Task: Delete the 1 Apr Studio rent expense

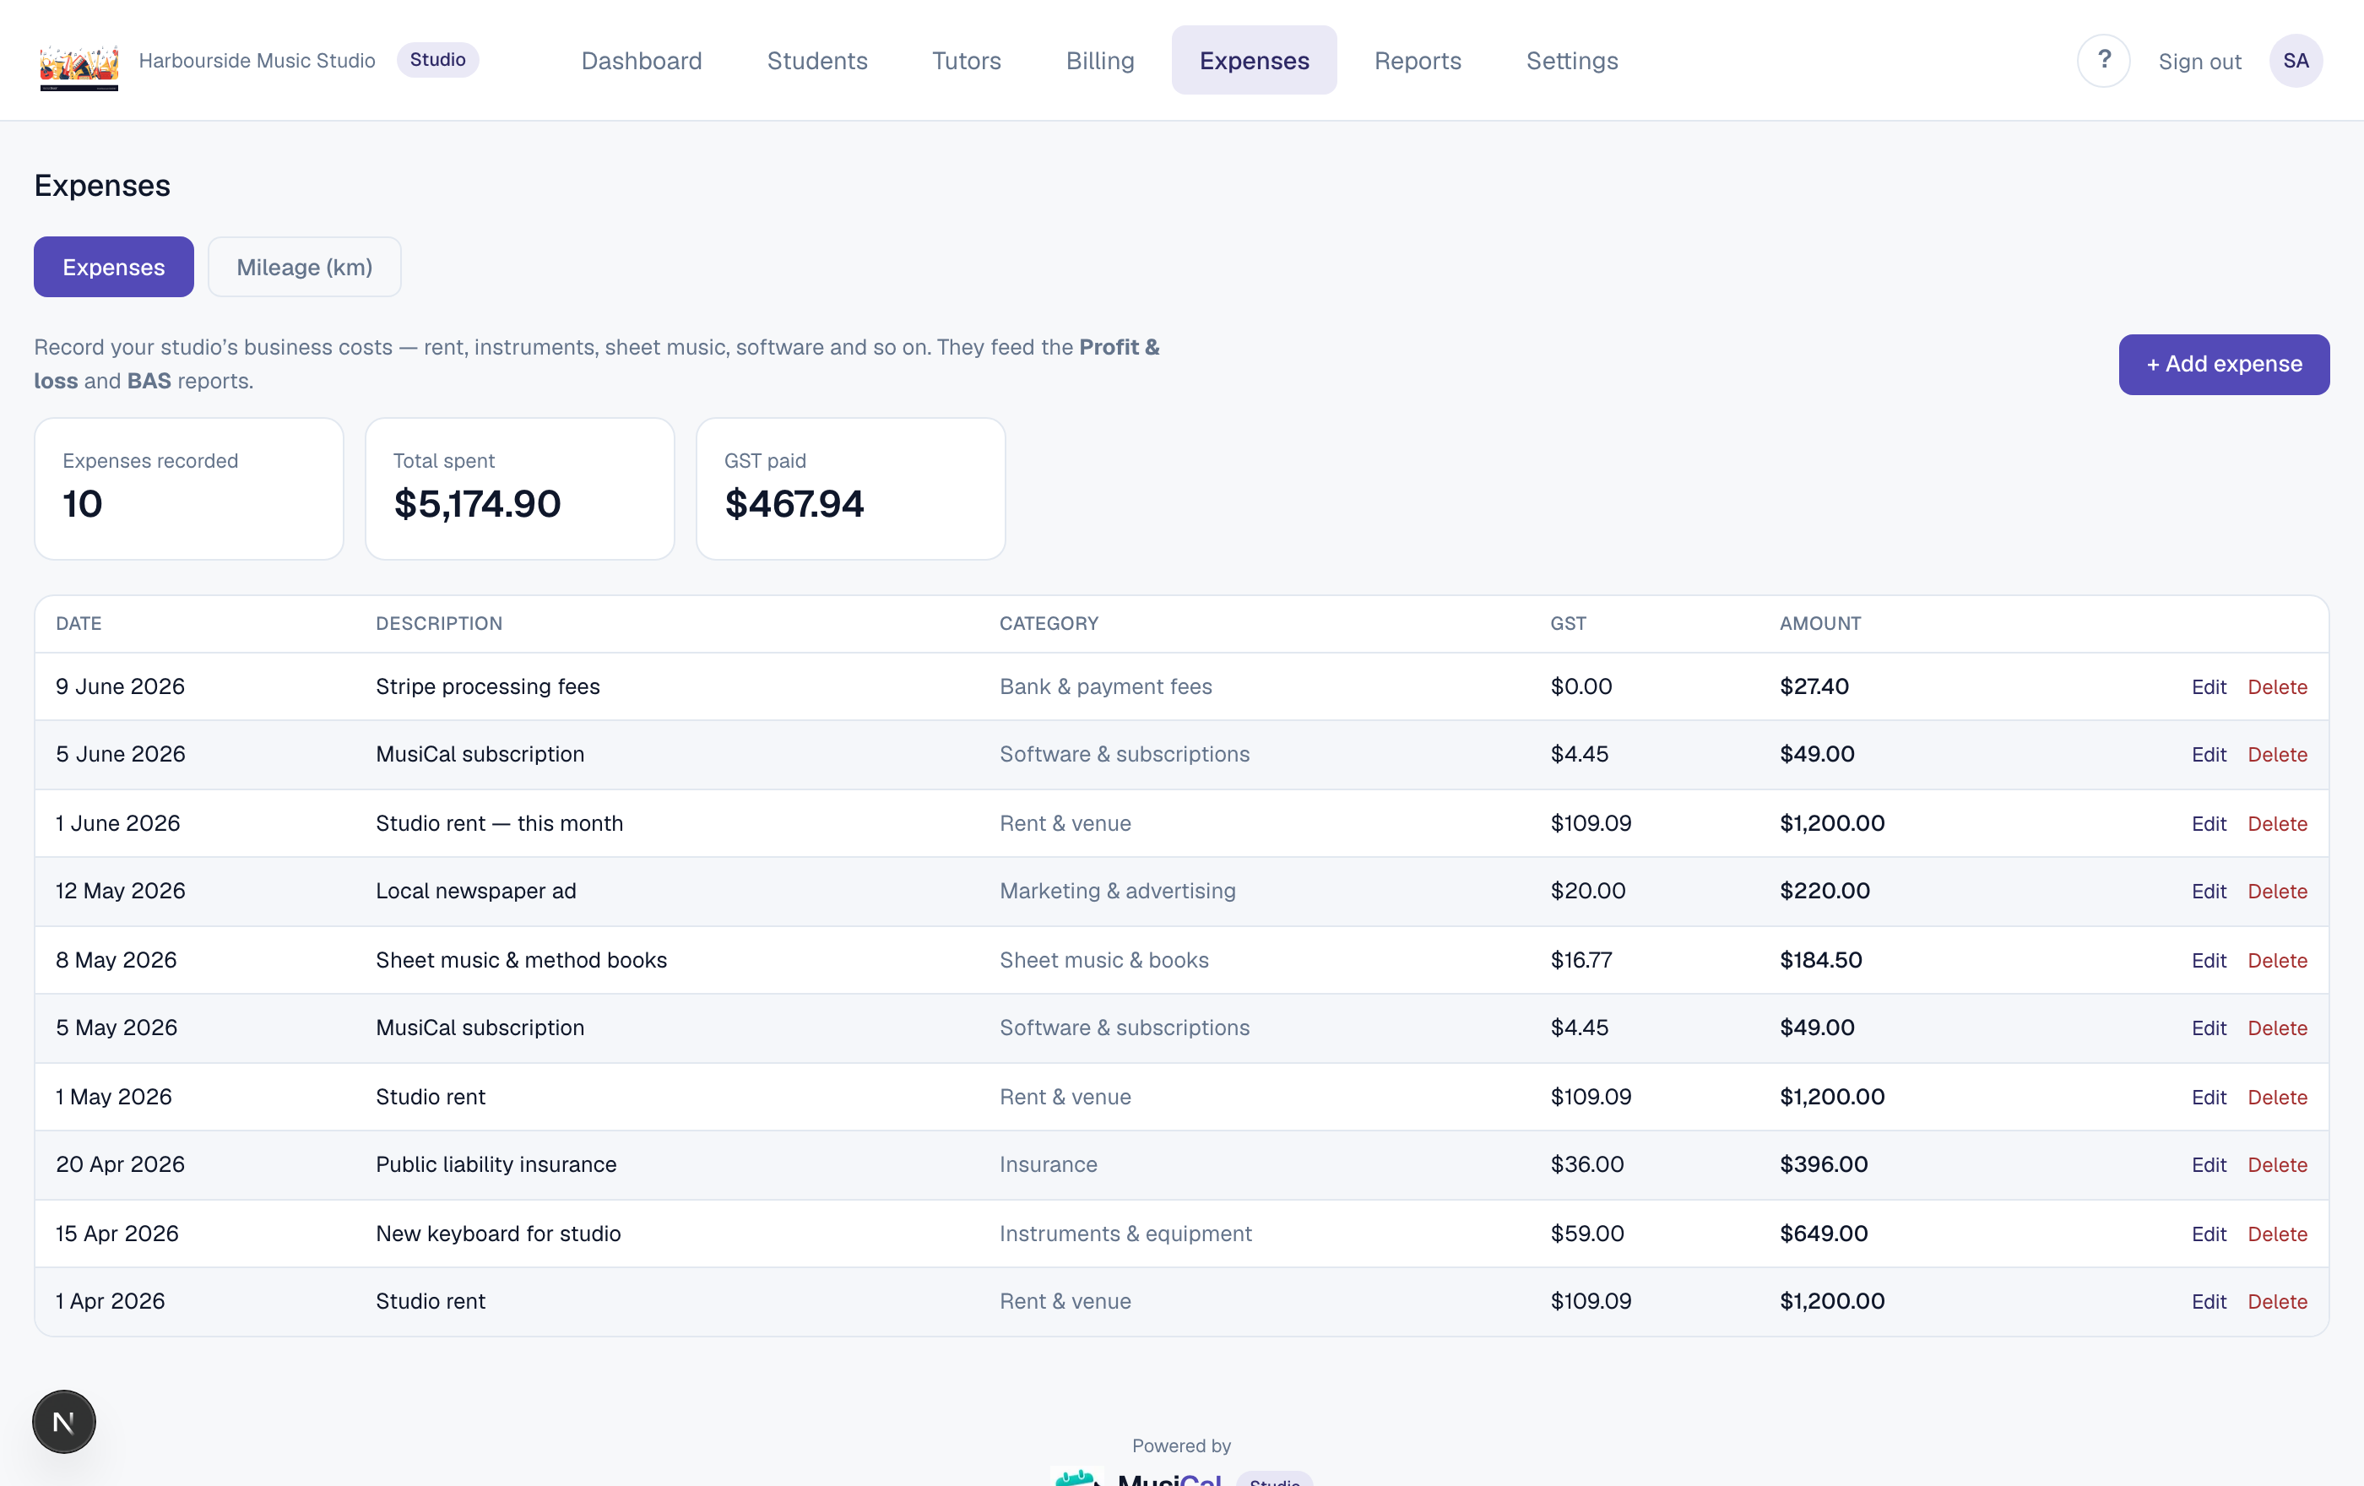Action: (x=2278, y=1301)
